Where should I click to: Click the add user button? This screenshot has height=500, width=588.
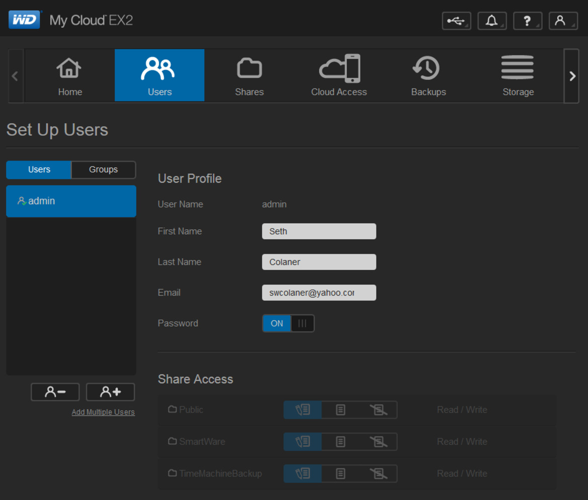pos(110,392)
